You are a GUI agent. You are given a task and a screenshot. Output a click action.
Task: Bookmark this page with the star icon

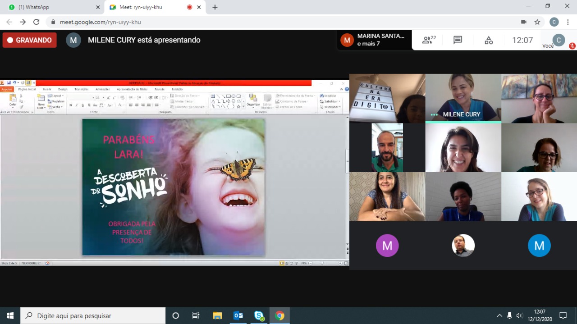537,22
